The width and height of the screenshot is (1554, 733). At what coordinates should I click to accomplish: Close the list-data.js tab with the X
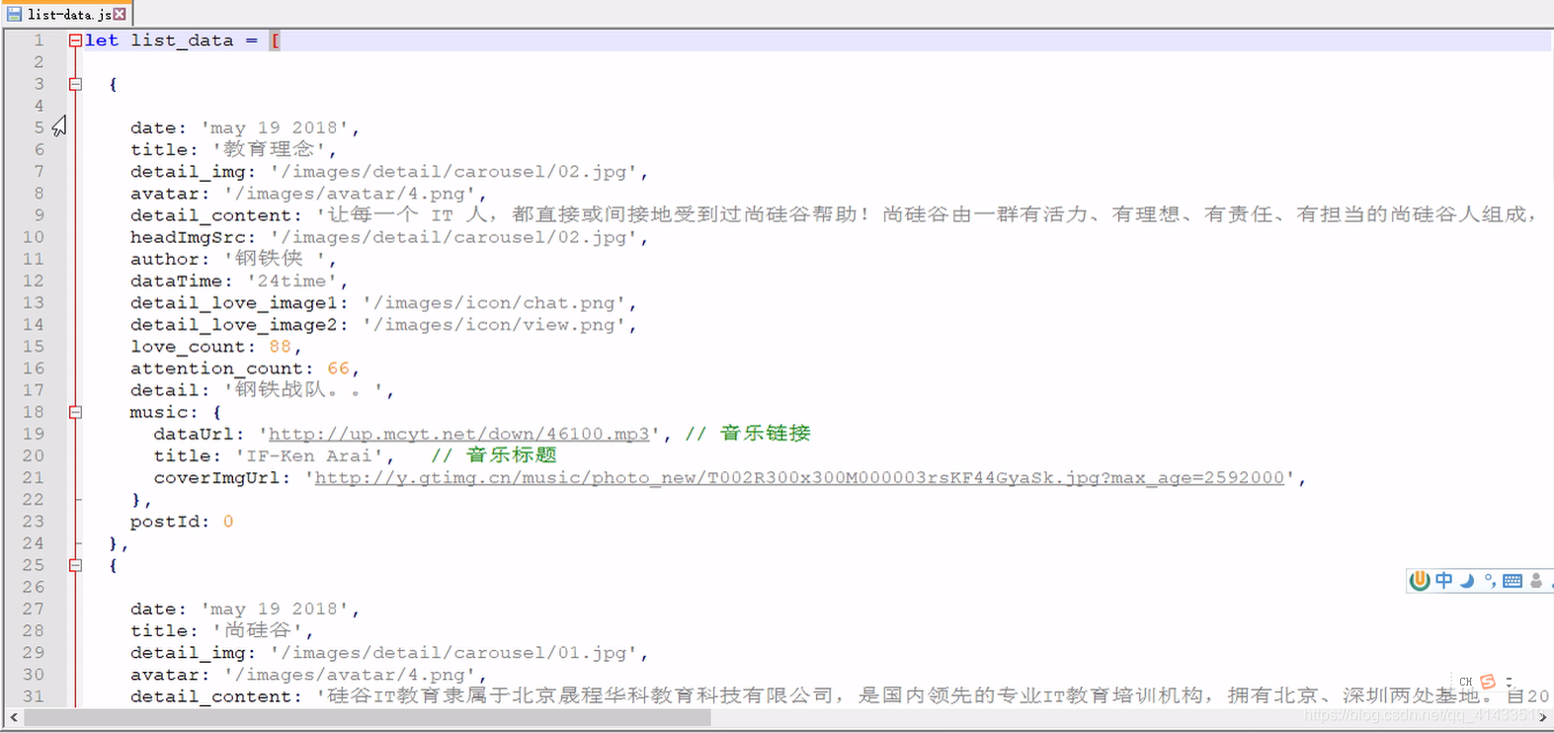tap(120, 14)
